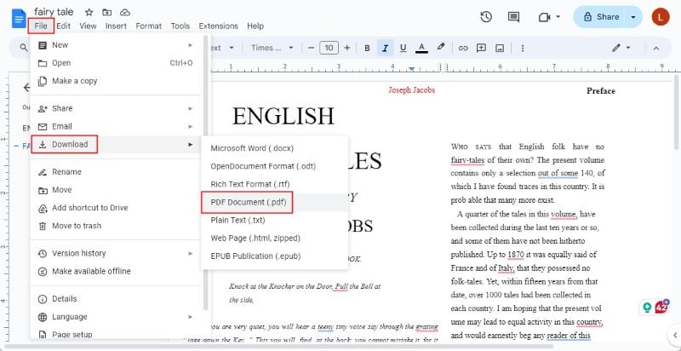
Task: Open the Tools menu
Action: pos(180,26)
